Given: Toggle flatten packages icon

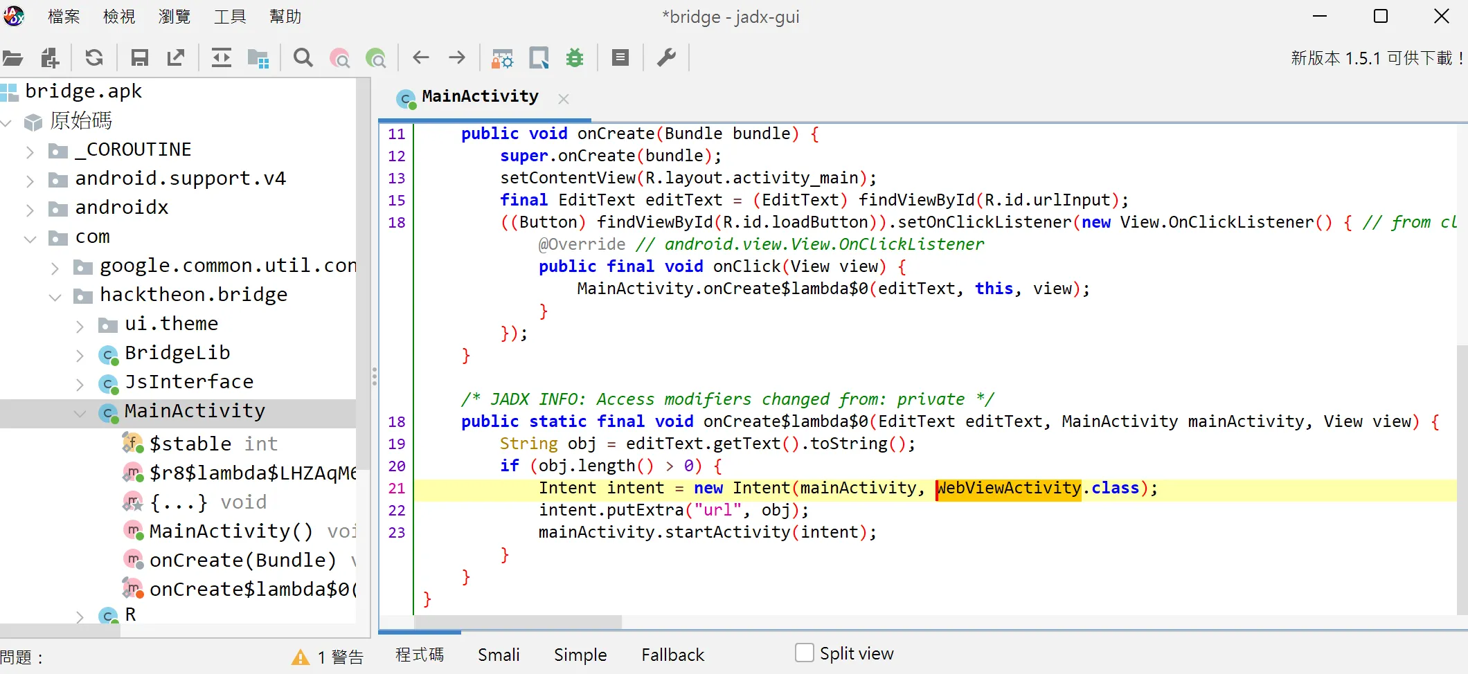Looking at the screenshot, I should [x=258, y=58].
